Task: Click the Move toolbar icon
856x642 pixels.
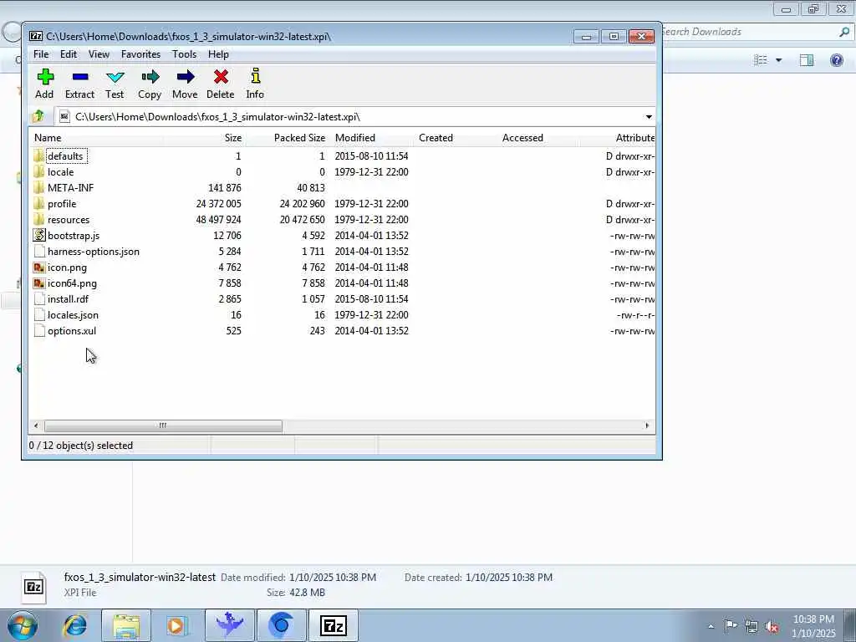Action: (186, 77)
